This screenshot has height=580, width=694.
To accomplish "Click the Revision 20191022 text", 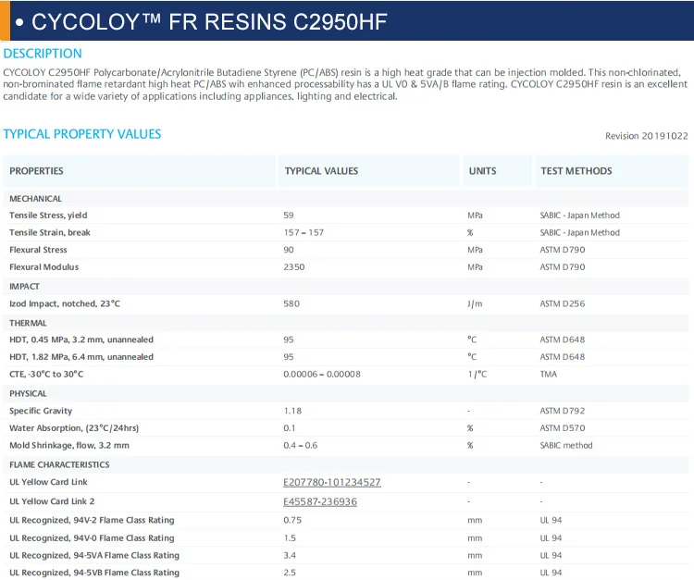I will click(646, 136).
